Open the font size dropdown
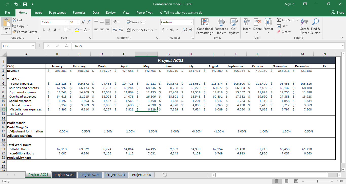The width and height of the screenshot is (346, 184). tap(78, 22)
